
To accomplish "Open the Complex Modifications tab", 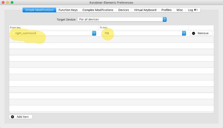I will click(x=98, y=10).
